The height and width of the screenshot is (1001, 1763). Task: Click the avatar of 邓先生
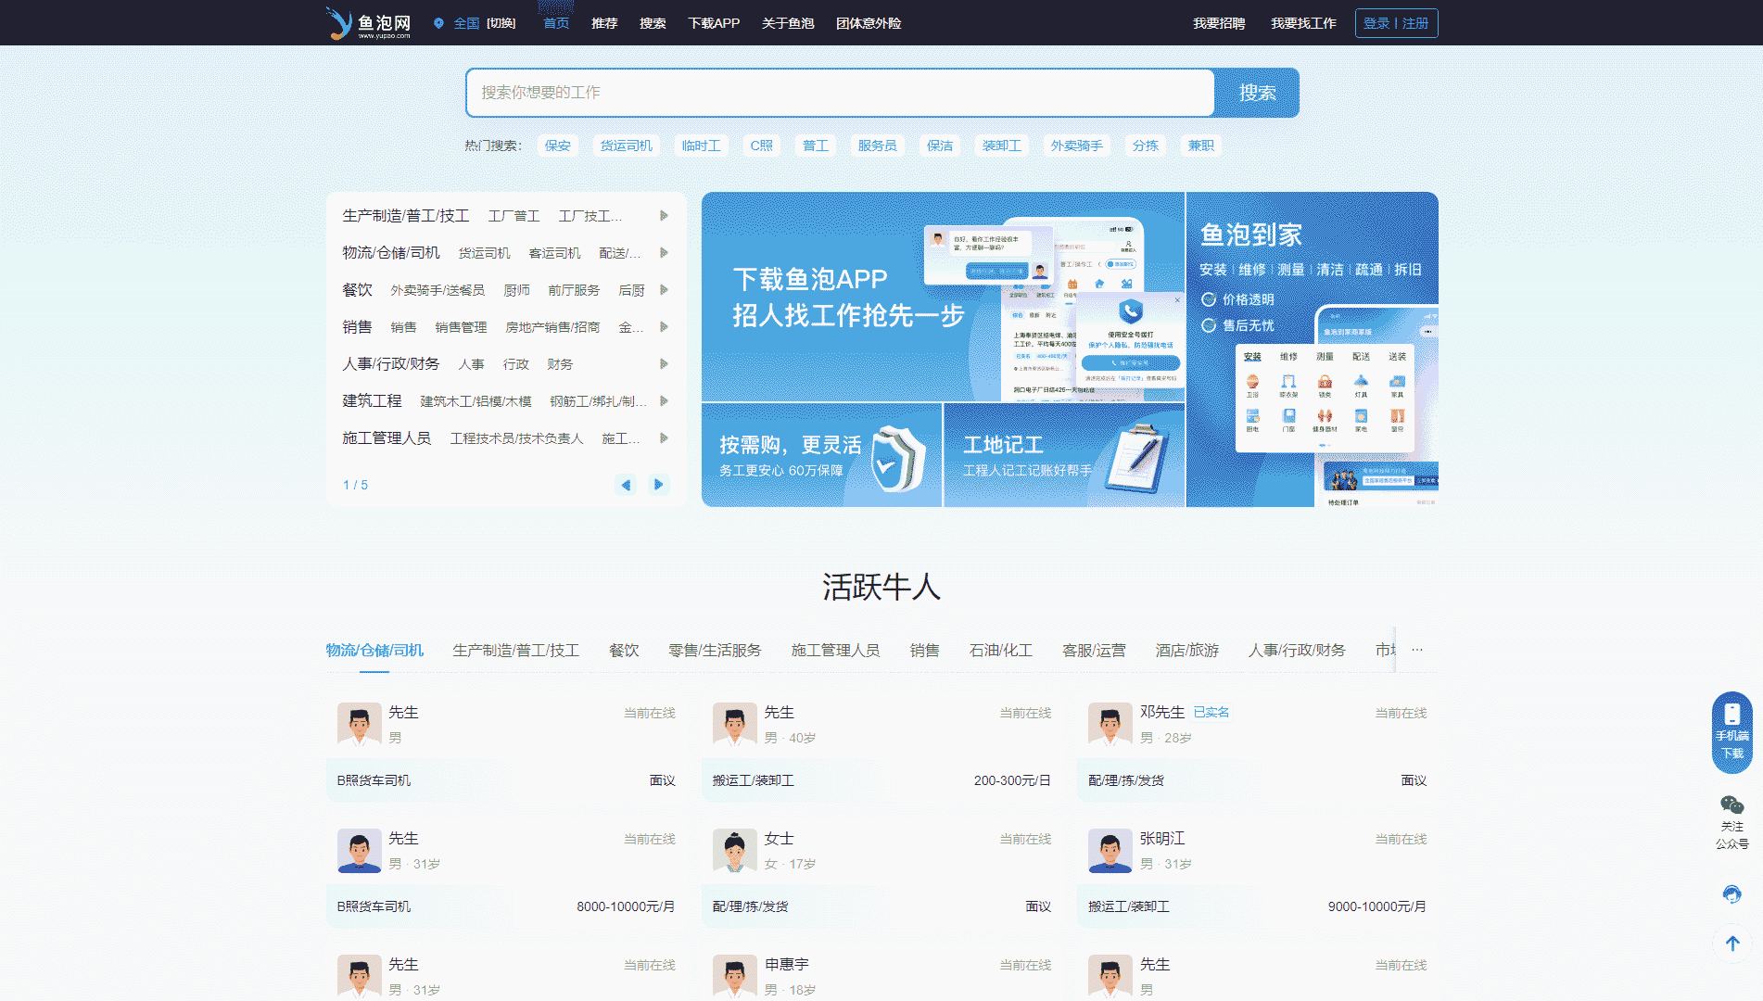click(x=1110, y=724)
